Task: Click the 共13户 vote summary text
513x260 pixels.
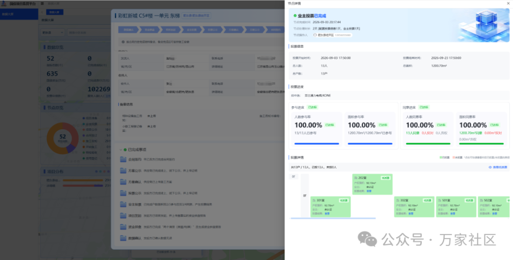Action: click(314, 167)
